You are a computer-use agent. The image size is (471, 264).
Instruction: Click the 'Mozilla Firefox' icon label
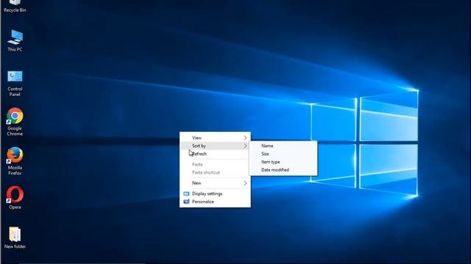pos(15,170)
